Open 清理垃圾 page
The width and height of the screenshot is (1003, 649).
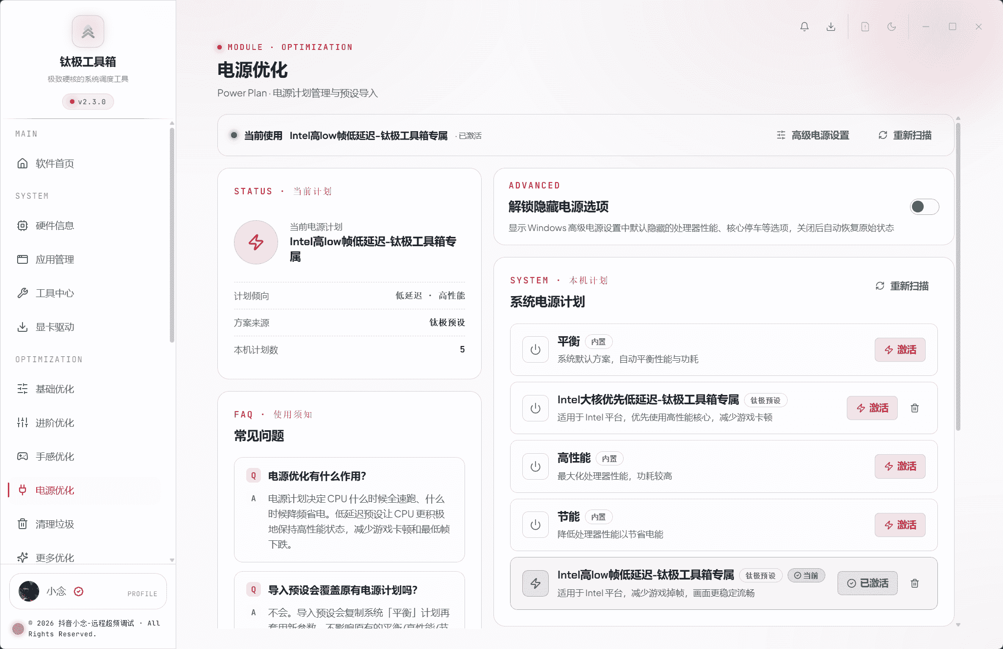88,524
